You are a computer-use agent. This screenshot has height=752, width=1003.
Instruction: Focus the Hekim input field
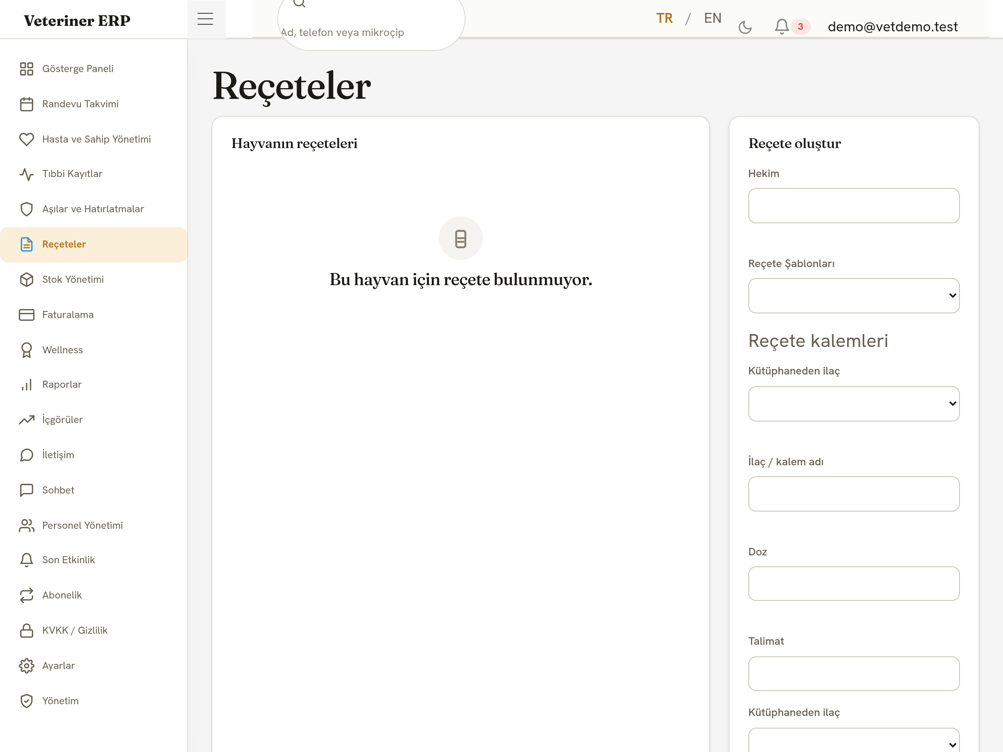click(x=853, y=206)
